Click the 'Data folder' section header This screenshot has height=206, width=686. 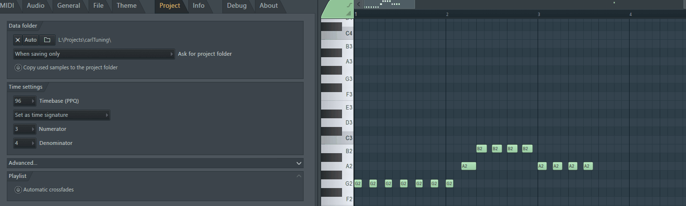23,26
